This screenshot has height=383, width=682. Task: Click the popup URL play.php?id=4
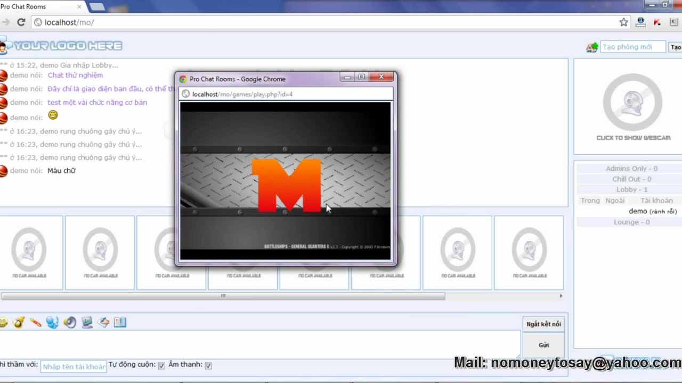click(242, 94)
